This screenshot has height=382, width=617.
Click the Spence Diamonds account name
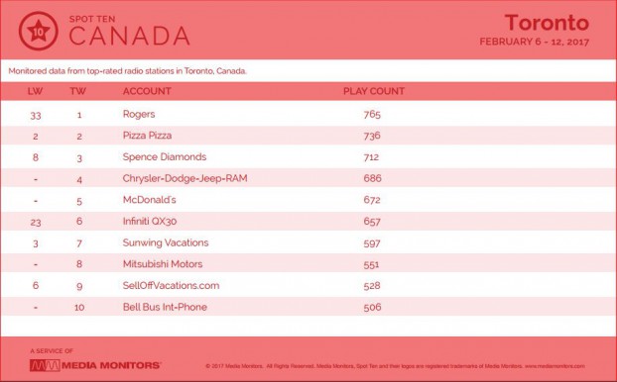[165, 157]
